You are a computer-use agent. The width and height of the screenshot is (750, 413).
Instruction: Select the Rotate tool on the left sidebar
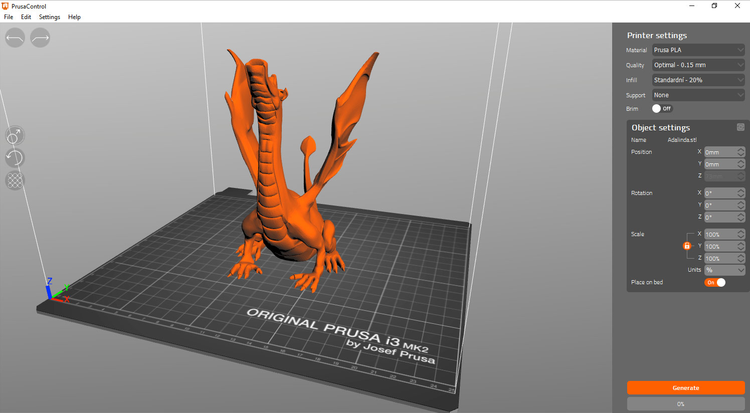click(15, 157)
